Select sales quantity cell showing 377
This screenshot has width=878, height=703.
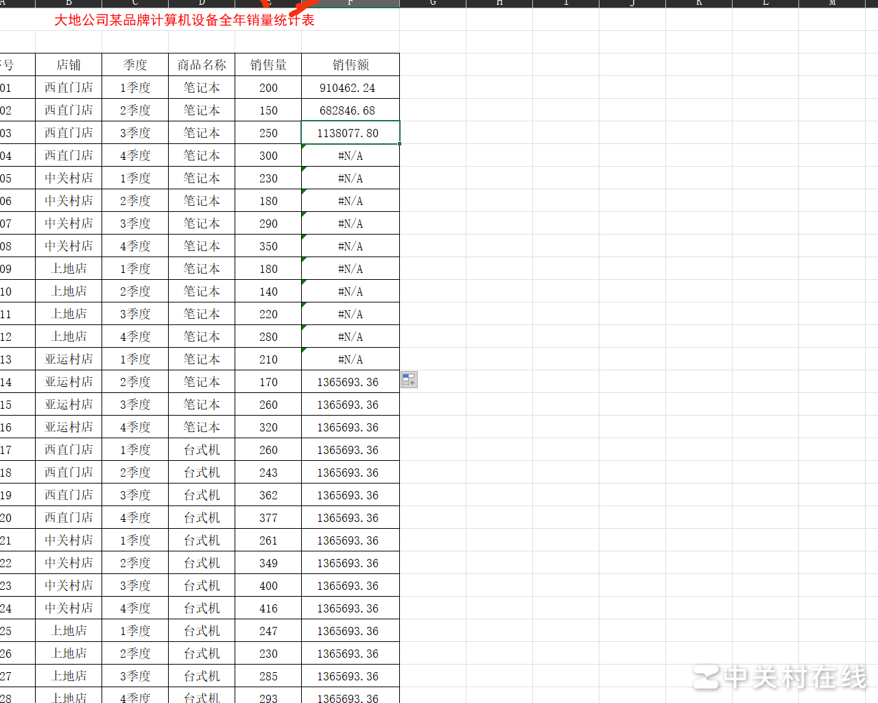pyautogui.click(x=268, y=518)
